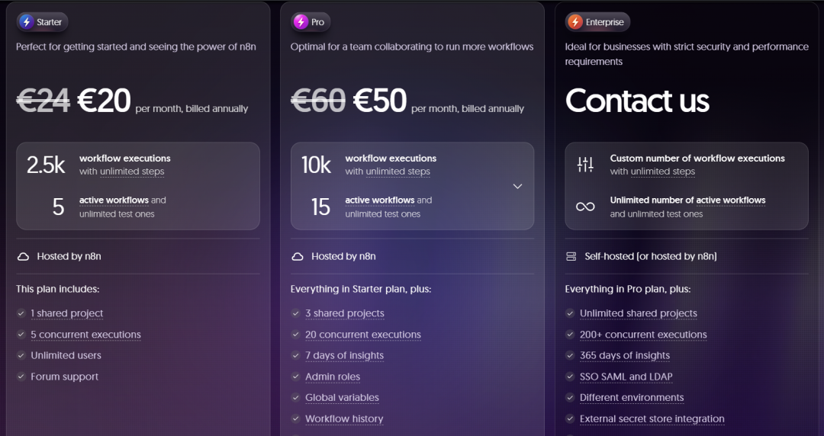Click the orange lightning Enterprise plan icon
Screen dimensions: 824x436
tap(575, 22)
